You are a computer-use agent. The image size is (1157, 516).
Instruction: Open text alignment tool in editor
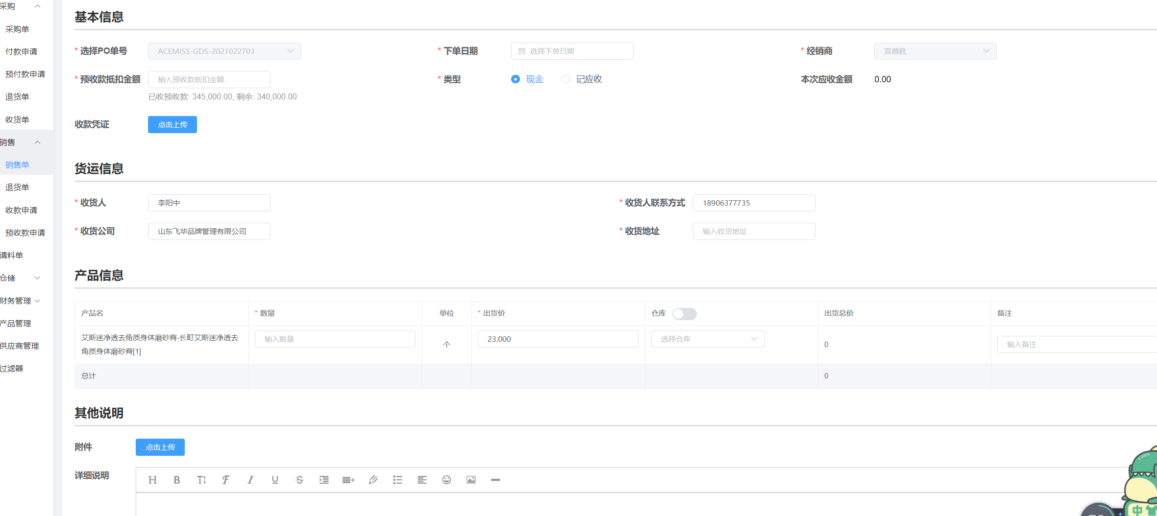point(422,480)
